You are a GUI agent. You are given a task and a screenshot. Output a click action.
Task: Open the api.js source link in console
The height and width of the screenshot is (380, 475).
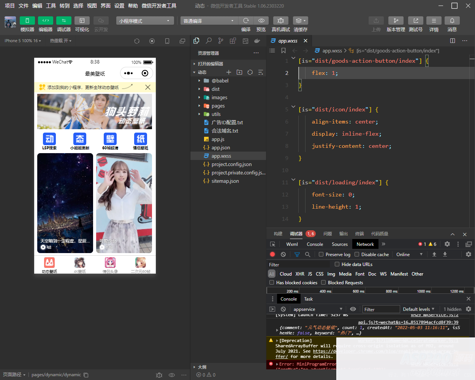408,322
